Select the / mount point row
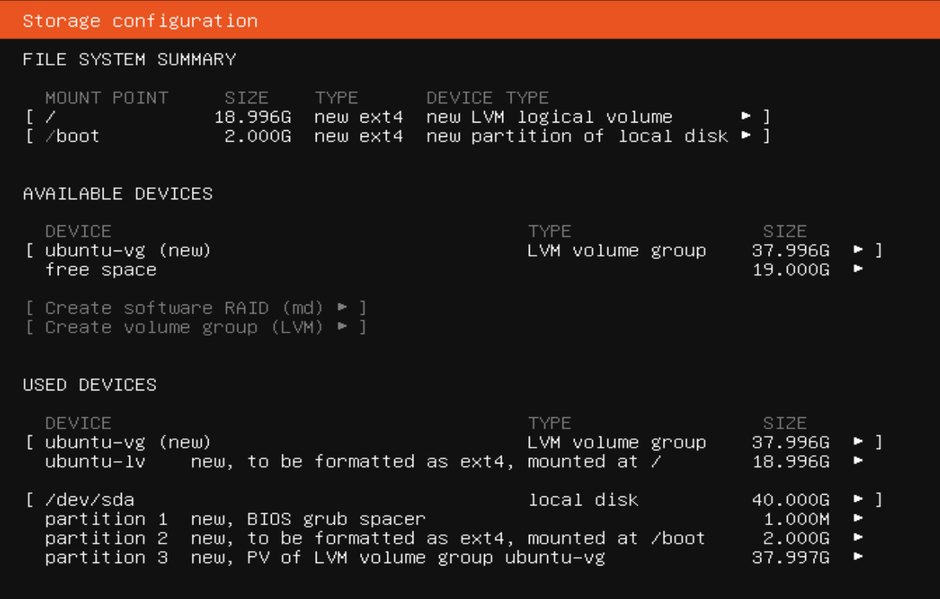Screen dimensions: 940x599 (x=398, y=116)
